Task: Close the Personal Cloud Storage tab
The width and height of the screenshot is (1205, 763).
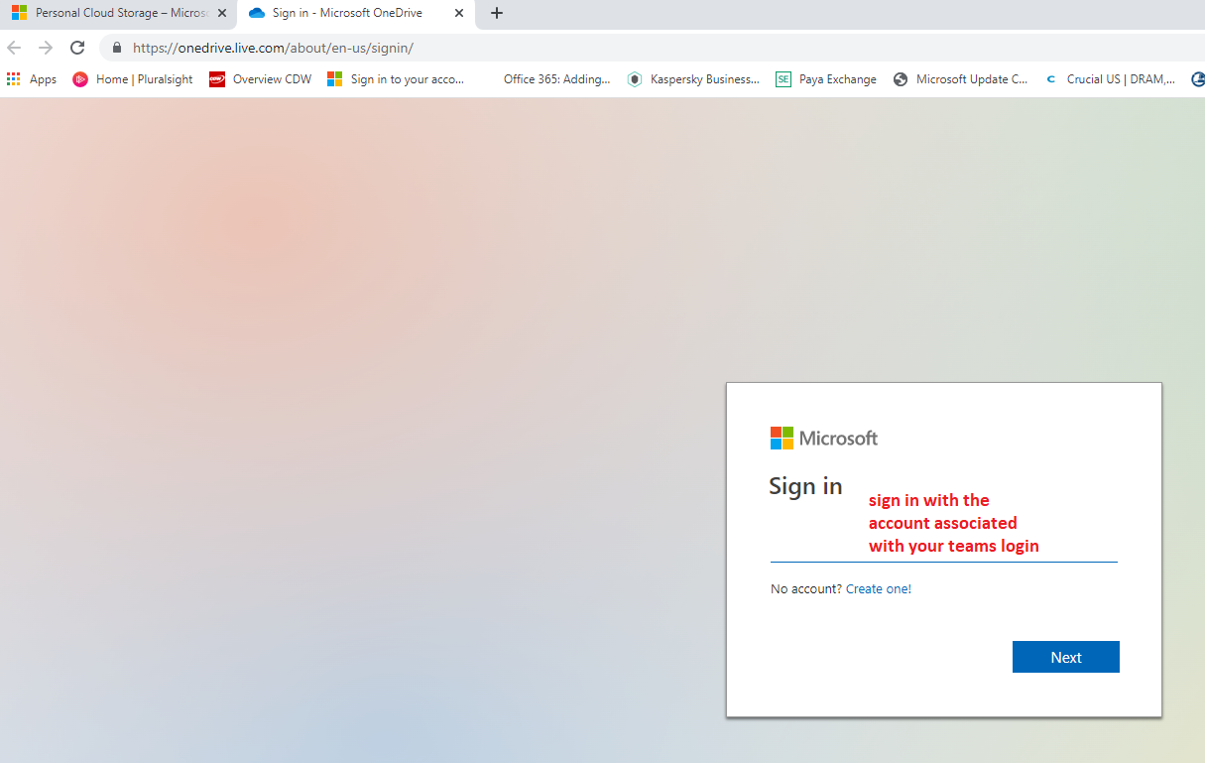Action: click(x=222, y=13)
